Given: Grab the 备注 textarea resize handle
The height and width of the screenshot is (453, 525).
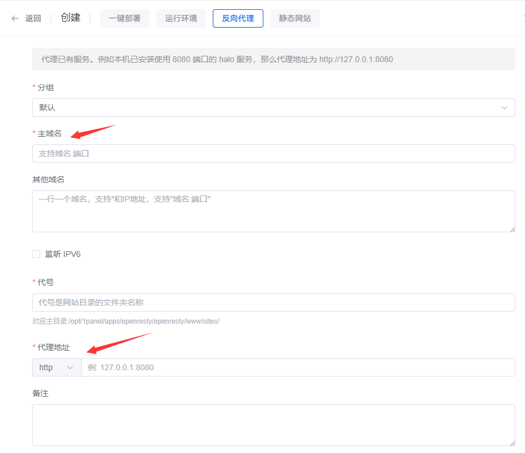Looking at the screenshot, I should tap(512, 443).
